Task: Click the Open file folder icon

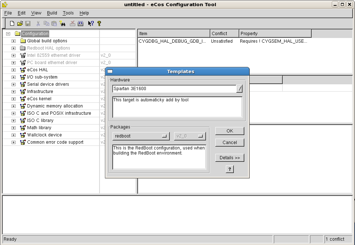Action: click(x=20, y=24)
